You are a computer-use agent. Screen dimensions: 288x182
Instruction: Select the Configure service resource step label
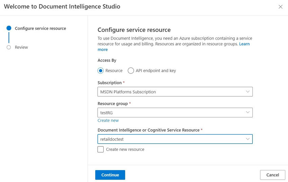click(40, 28)
